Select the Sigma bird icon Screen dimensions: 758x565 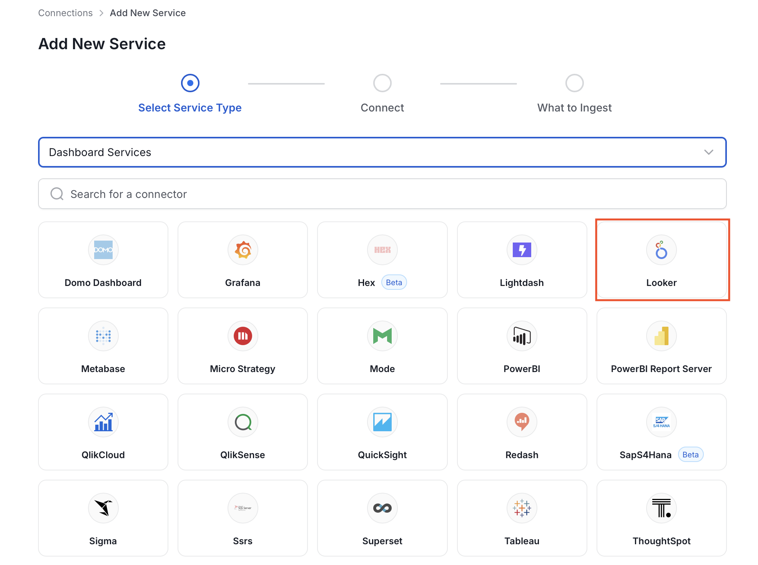pyautogui.click(x=103, y=508)
